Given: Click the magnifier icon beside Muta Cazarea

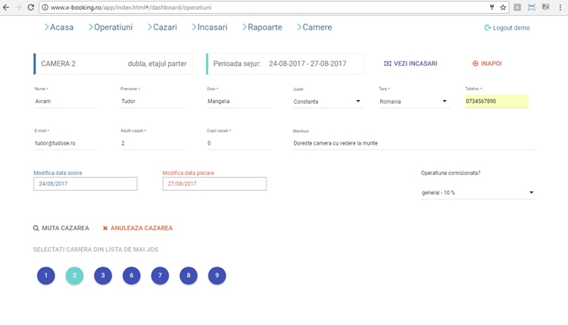Looking at the screenshot, I should (x=36, y=228).
